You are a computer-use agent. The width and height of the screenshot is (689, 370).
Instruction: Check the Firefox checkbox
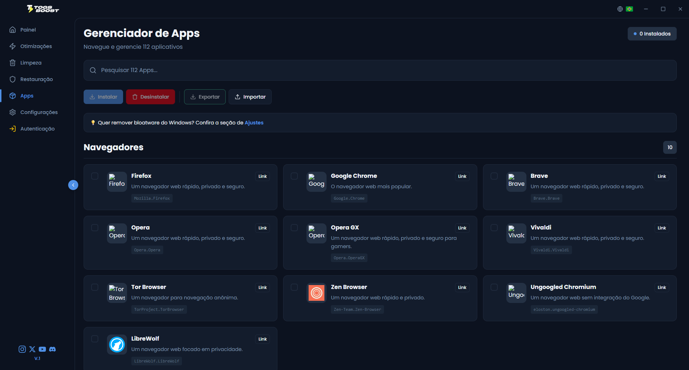(95, 176)
